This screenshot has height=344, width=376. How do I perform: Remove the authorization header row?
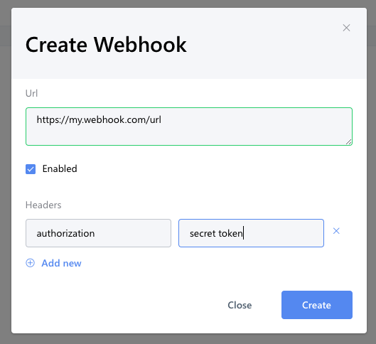[336, 231]
